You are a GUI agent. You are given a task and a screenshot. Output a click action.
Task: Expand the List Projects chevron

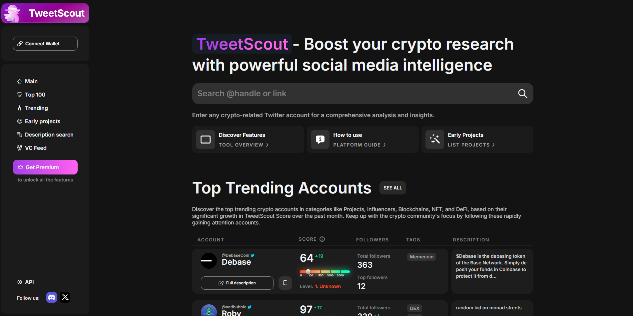tap(493, 145)
